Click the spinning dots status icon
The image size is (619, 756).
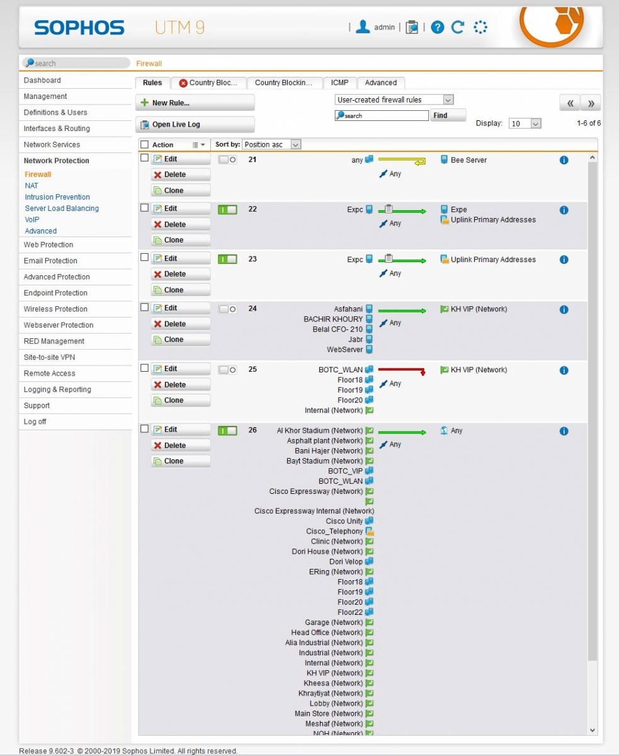(480, 27)
